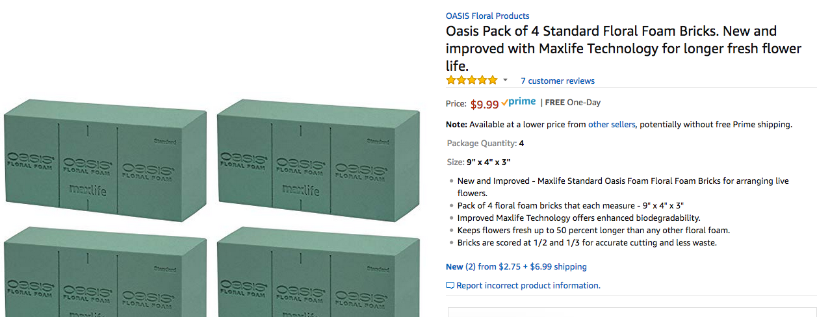Click the Size 9" x 4" x 3" value
The width and height of the screenshot is (817, 317).
(x=491, y=162)
